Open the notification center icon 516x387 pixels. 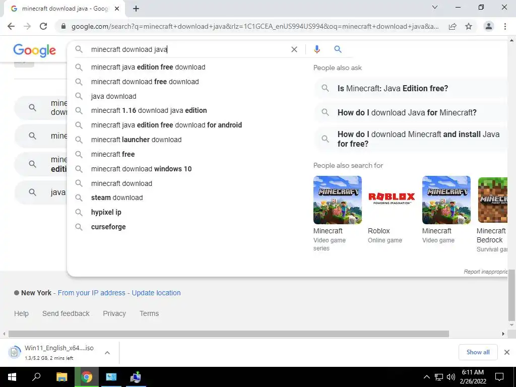499,377
